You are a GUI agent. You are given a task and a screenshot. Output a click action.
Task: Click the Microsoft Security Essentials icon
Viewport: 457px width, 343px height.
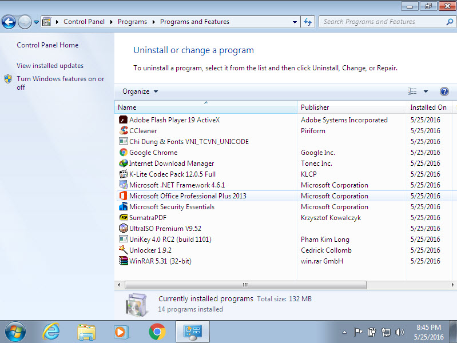124,206
